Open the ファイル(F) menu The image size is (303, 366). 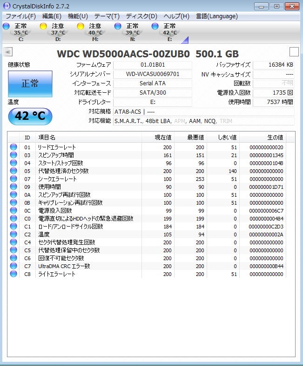[x=20, y=16]
